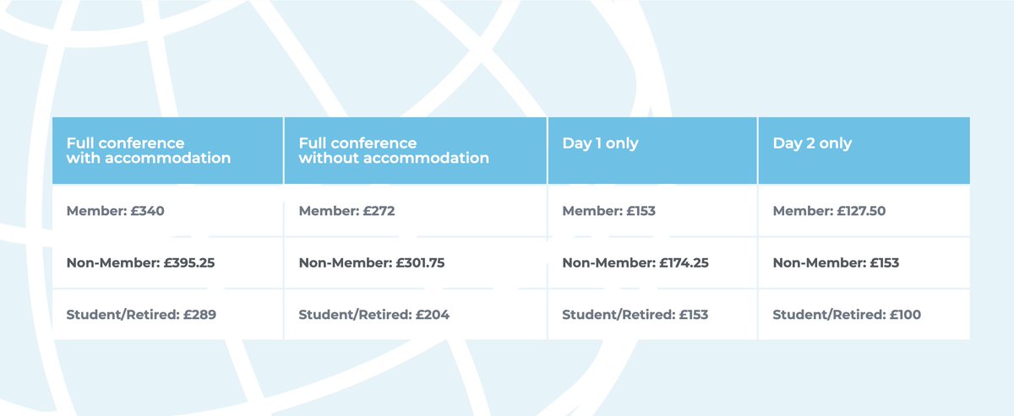Select Day 1 Student/Retired £153 price
Viewport: 1014px width, 416px height.
coord(635,315)
